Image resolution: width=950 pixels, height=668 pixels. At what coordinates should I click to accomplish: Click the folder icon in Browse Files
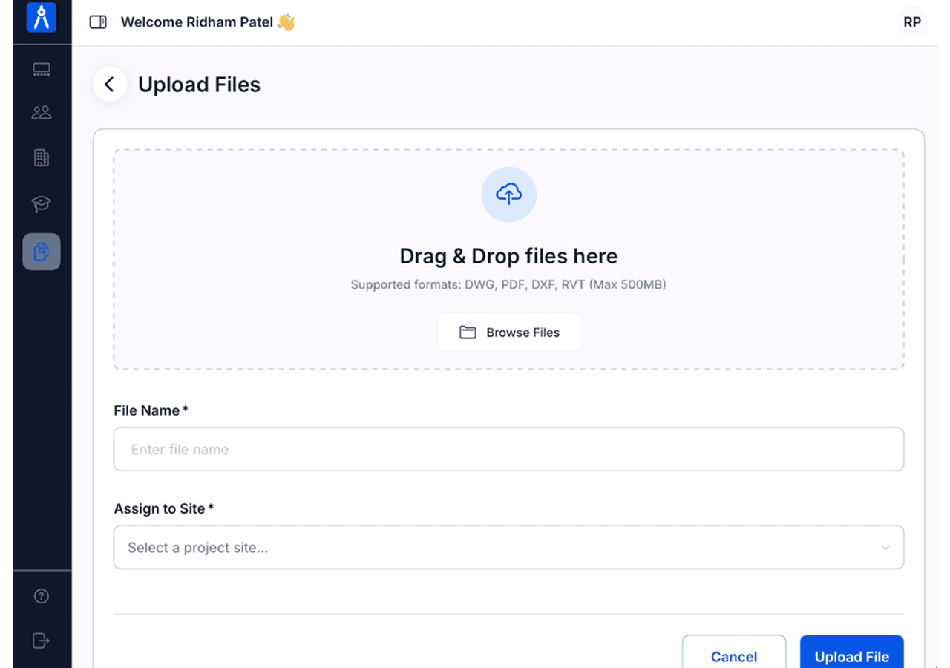(468, 333)
